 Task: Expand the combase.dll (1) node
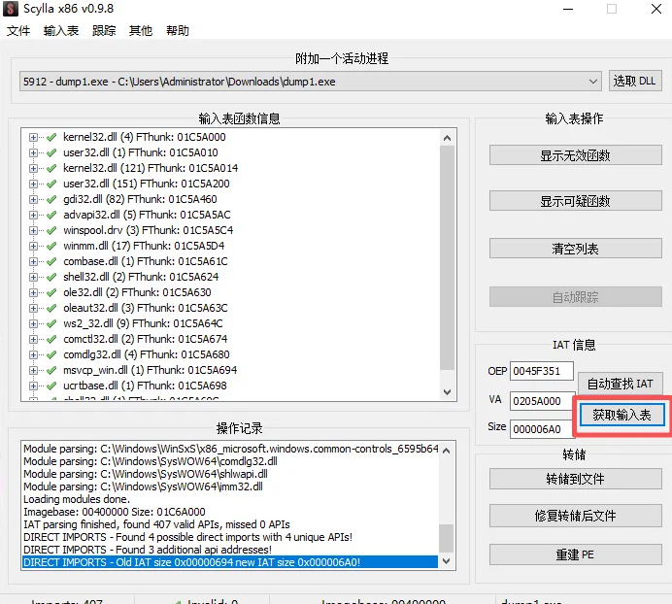tap(33, 261)
